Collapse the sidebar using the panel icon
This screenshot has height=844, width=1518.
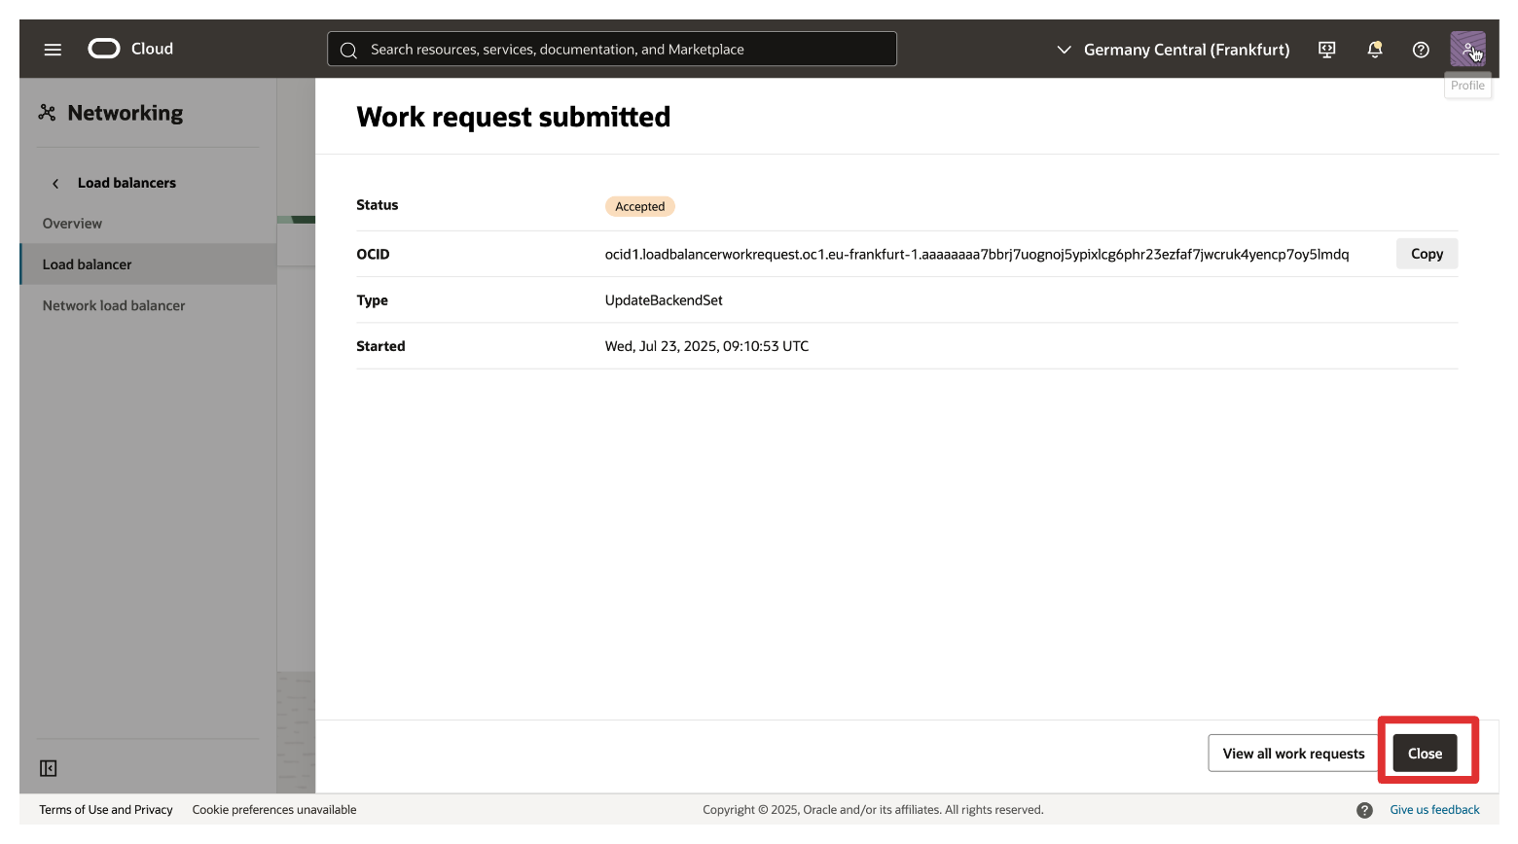(x=49, y=768)
